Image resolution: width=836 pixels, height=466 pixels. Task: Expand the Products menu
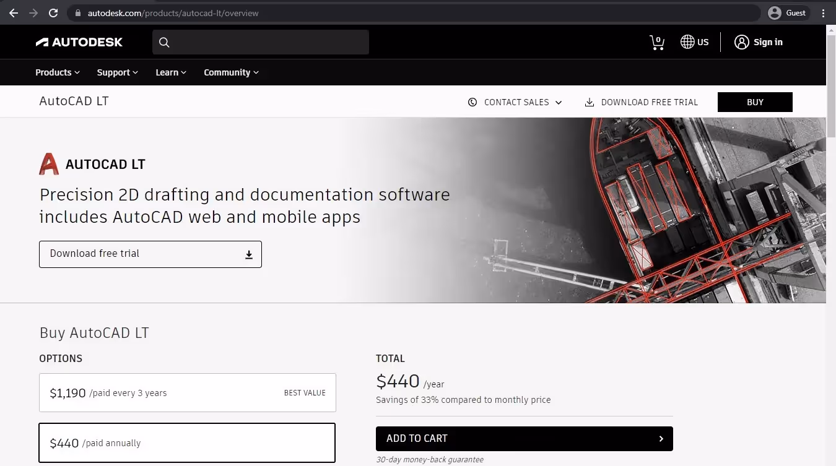(58, 72)
